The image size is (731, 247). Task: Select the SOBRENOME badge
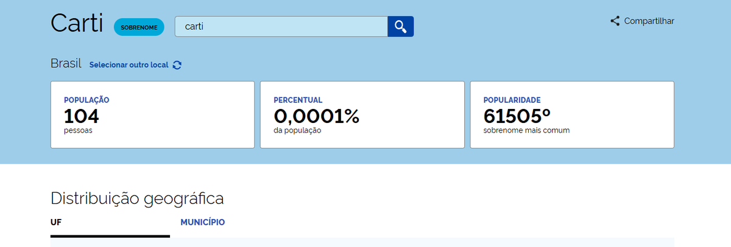pyautogui.click(x=139, y=27)
